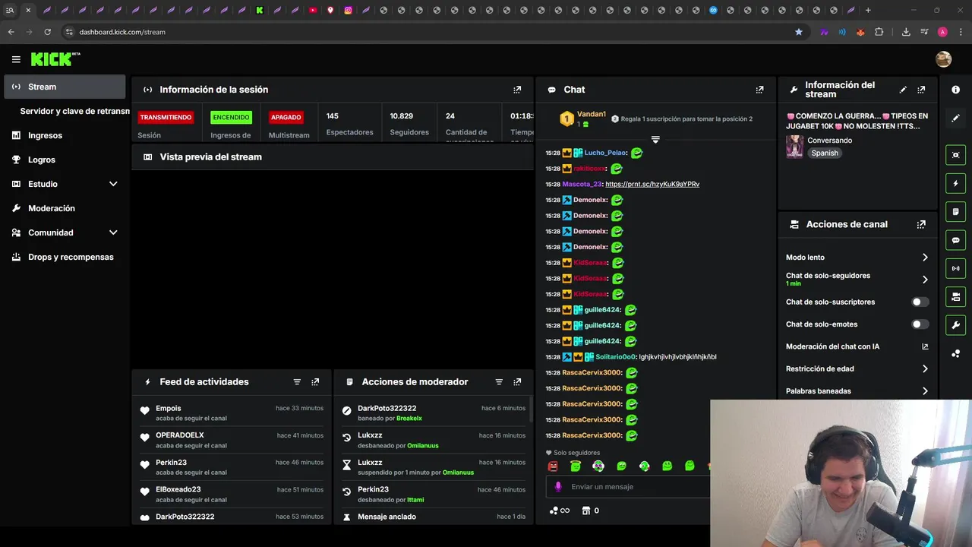Click username Mascota_23 in chat
This screenshot has height=547, width=972.
pos(582,184)
